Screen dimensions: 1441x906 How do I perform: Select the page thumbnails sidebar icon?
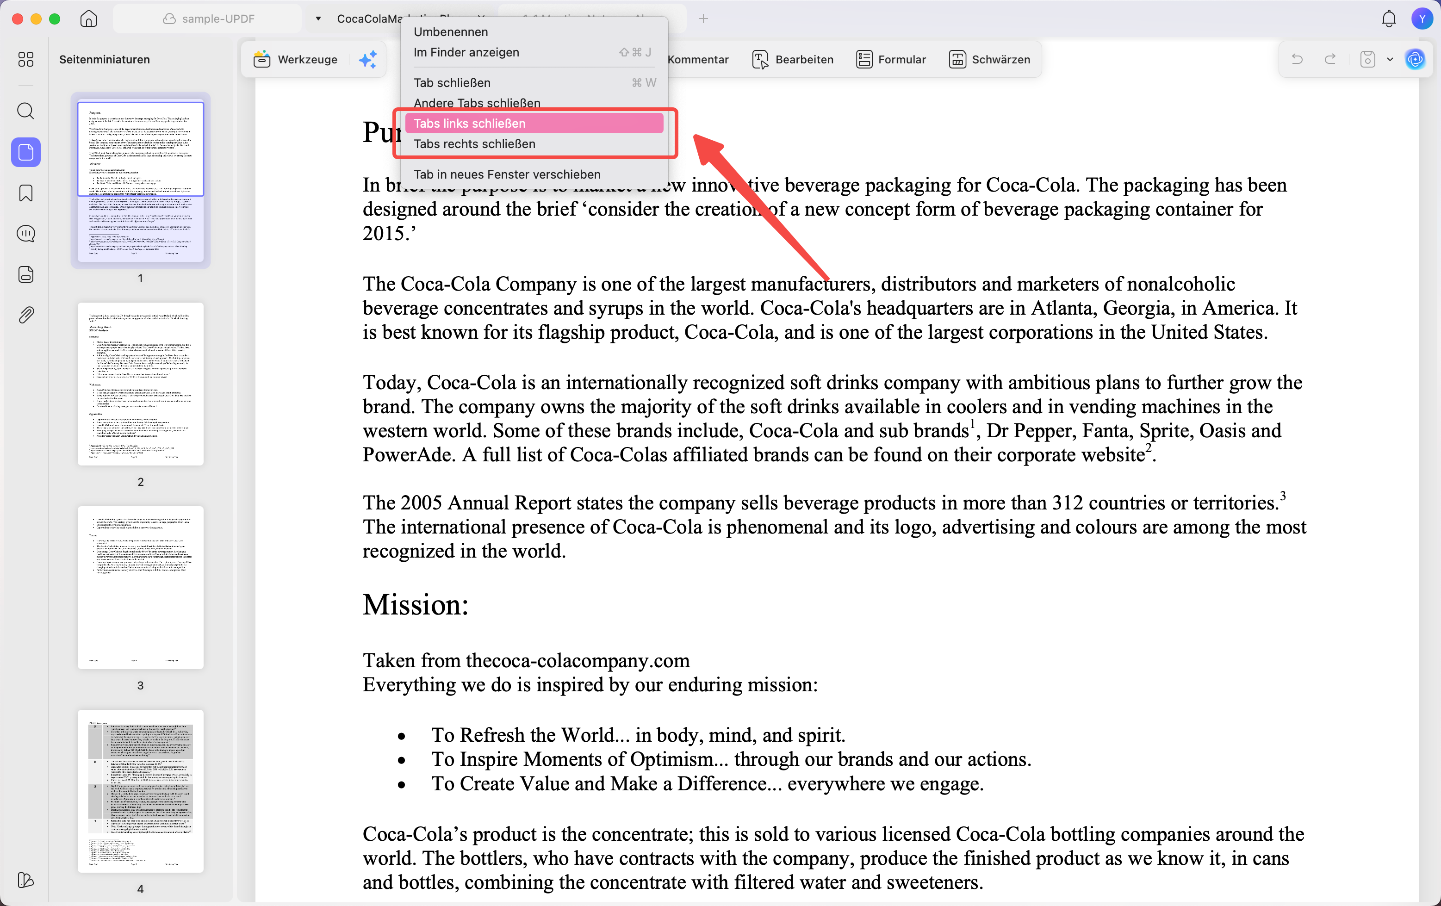coord(26,152)
